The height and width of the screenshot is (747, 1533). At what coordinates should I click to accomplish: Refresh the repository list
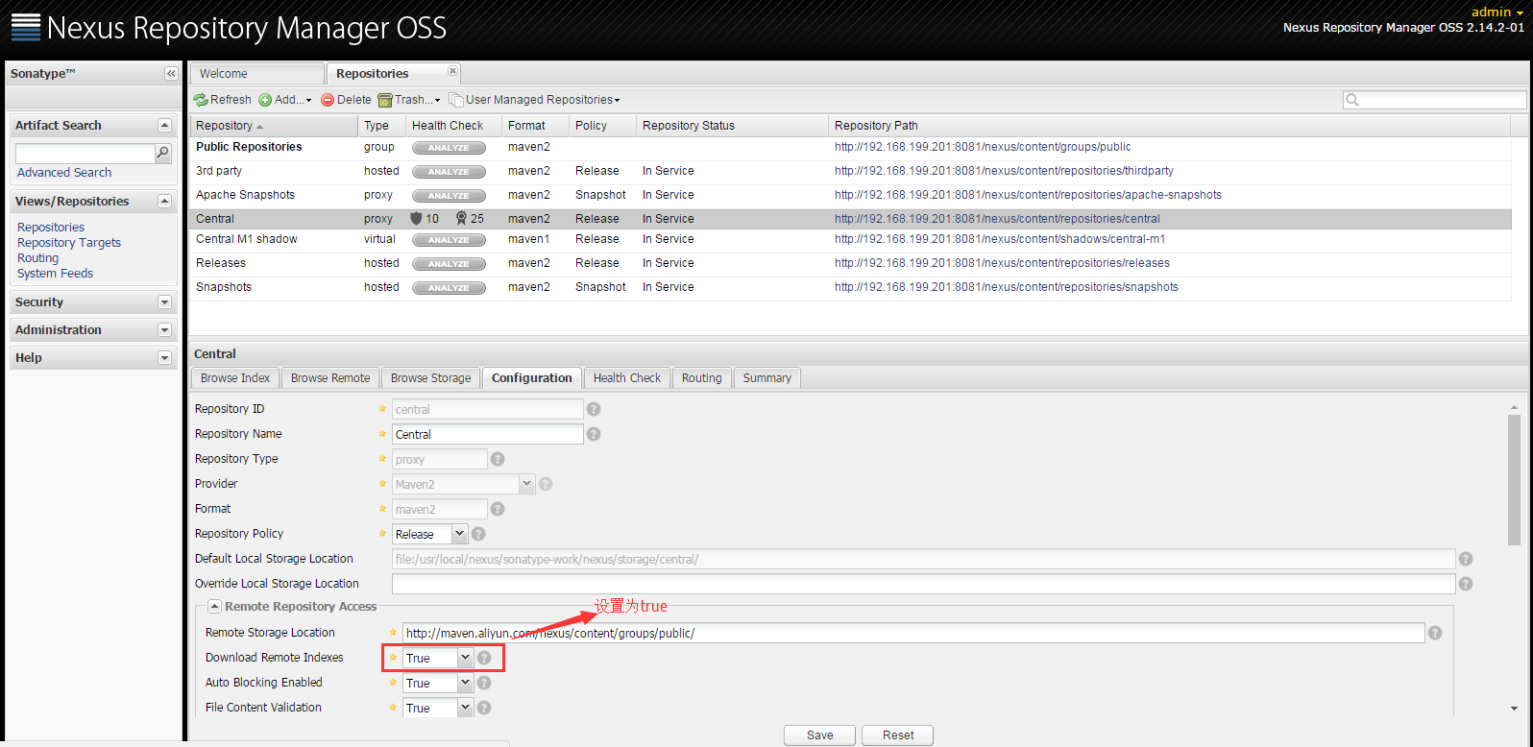tap(222, 100)
